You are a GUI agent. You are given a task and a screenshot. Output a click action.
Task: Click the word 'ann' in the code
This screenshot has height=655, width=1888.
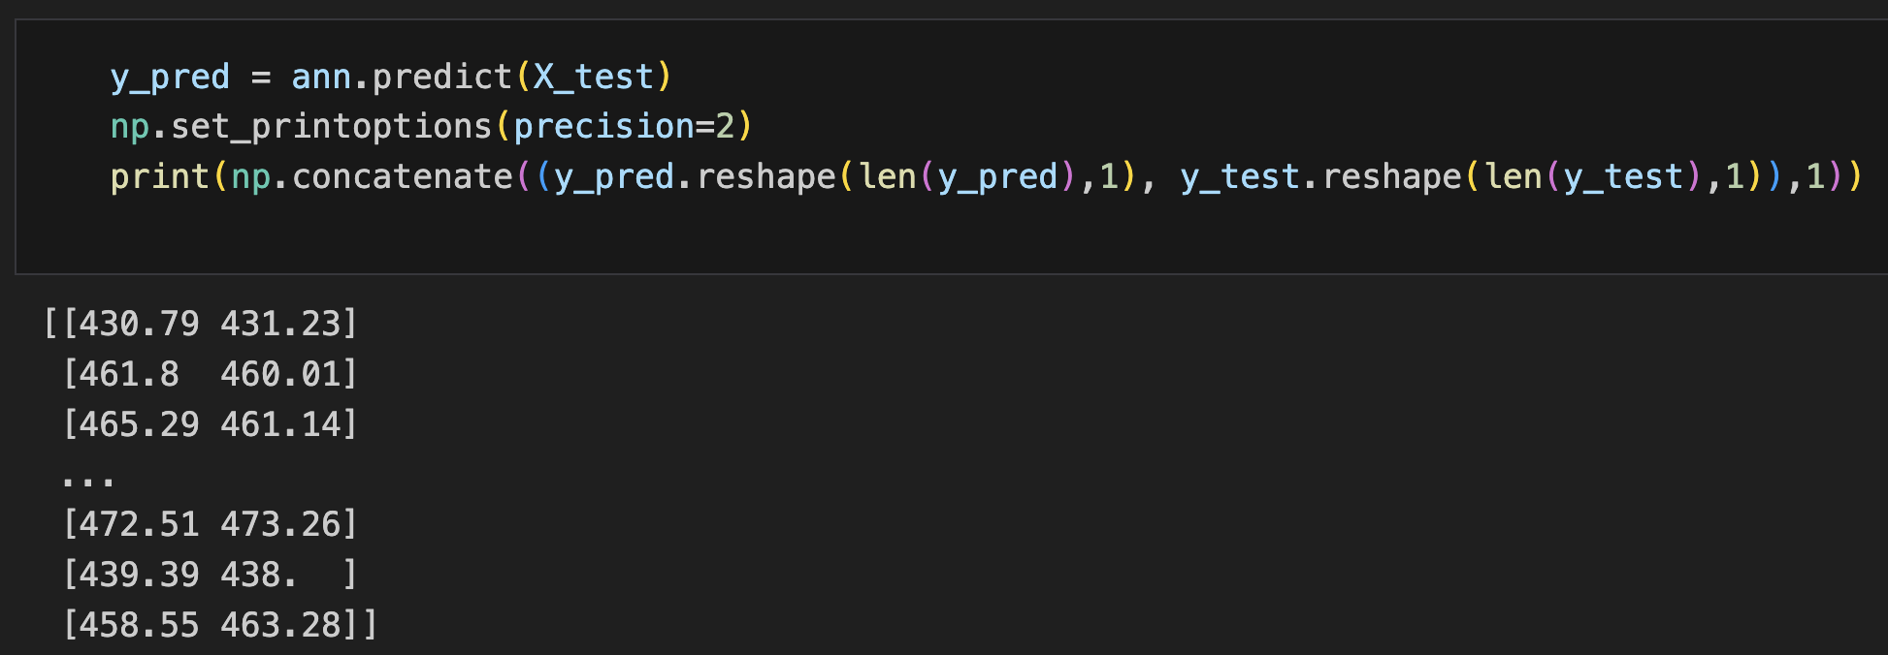(x=321, y=77)
